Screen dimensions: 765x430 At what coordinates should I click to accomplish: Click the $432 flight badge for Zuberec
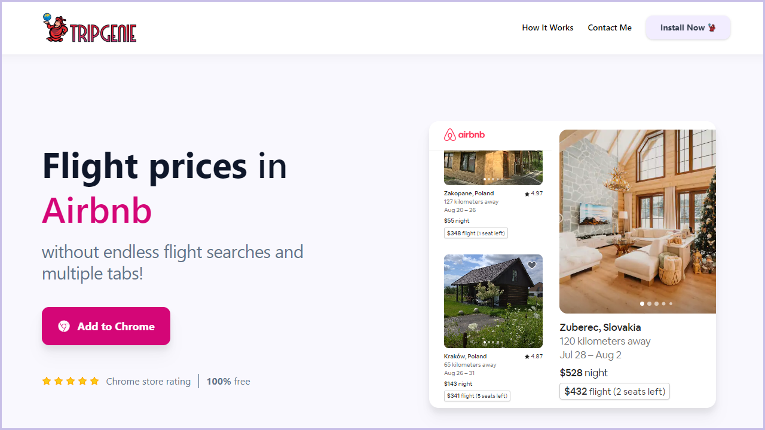(x=614, y=391)
